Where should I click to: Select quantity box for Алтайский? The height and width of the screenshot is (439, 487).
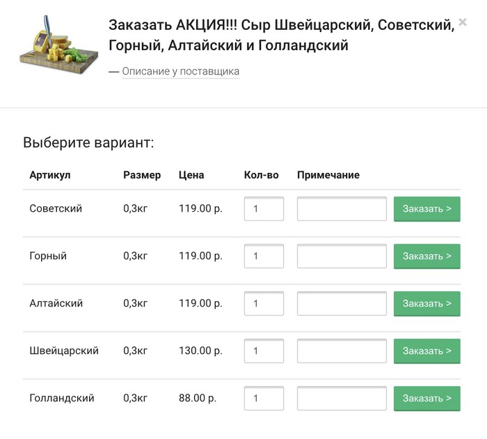click(x=264, y=304)
